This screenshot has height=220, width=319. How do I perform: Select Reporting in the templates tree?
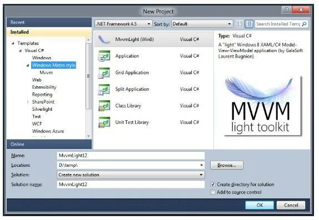click(42, 95)
